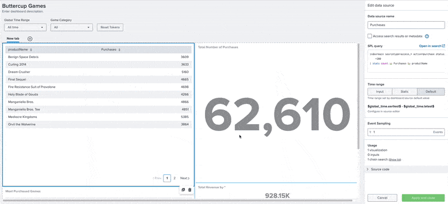This screenshot has width=448, height=204.
Task: Switch to the New tab tab
Action: coord(13,39)
